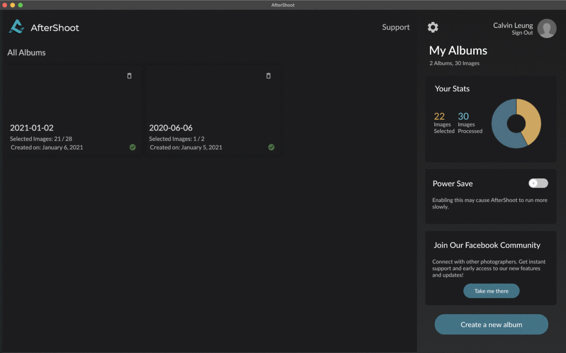The width and height of the screenshot is (566, 353).
Task: Click green checkmark on 2020-06-06 album
Action: (x=271, y=147)
